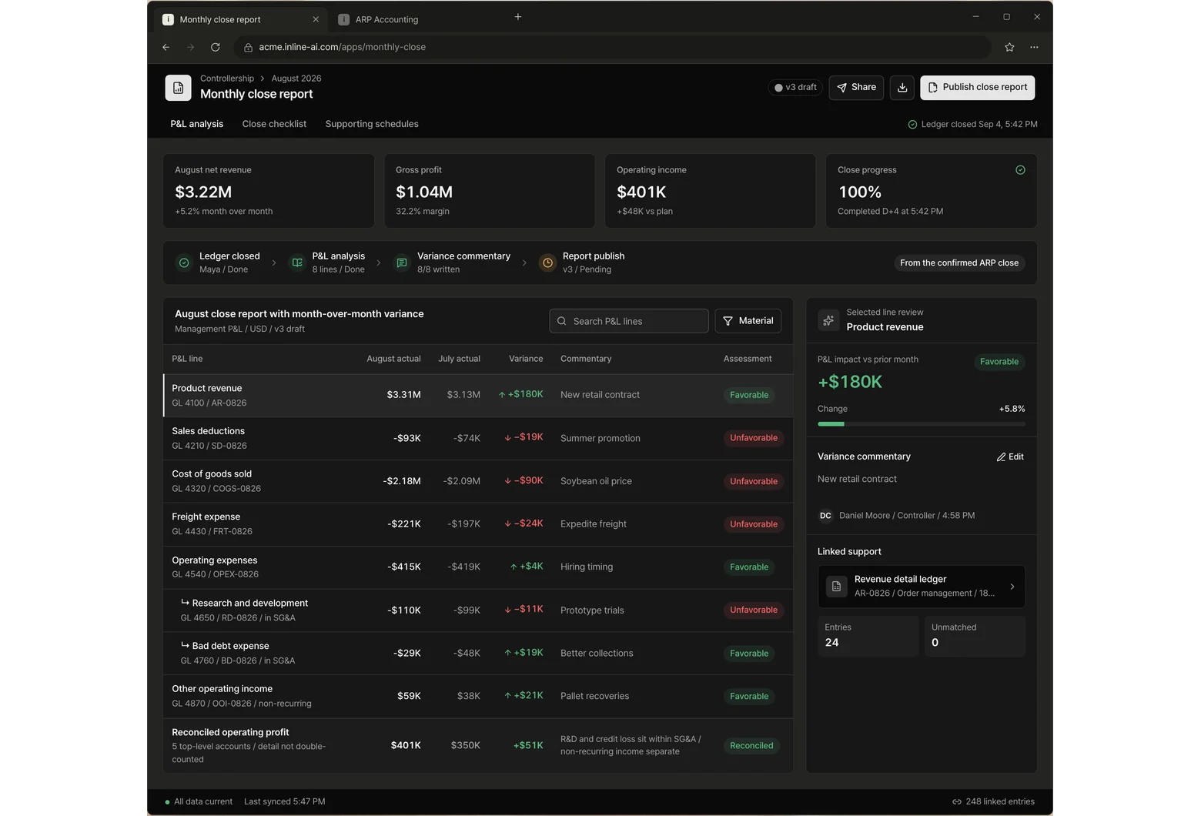Click the sparkle icon in Selected line review
Viewport: 1201px width, 816px height.
point(828,320)
